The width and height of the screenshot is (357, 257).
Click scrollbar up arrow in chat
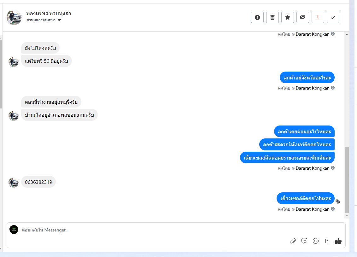[x=347, y=34]
